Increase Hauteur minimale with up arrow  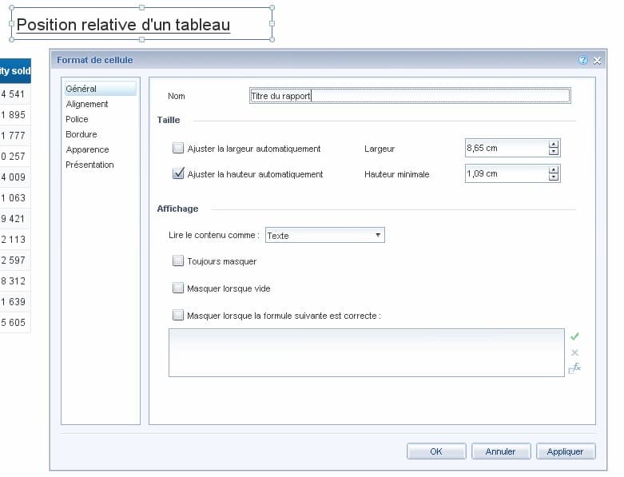(x=554, y=170)
